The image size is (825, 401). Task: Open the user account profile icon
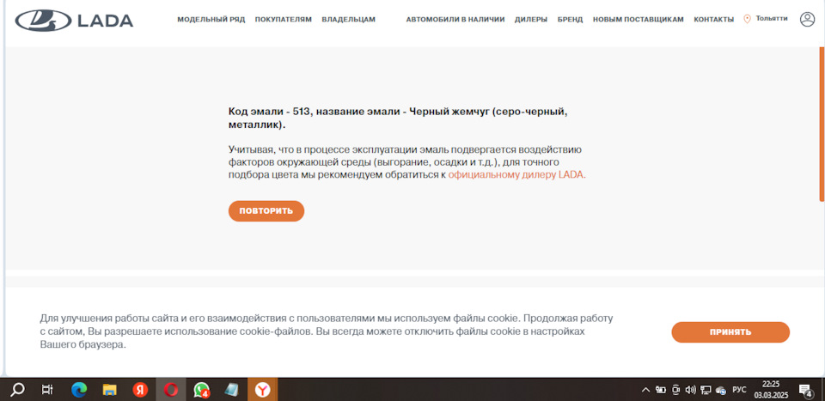tap(807, 19)
